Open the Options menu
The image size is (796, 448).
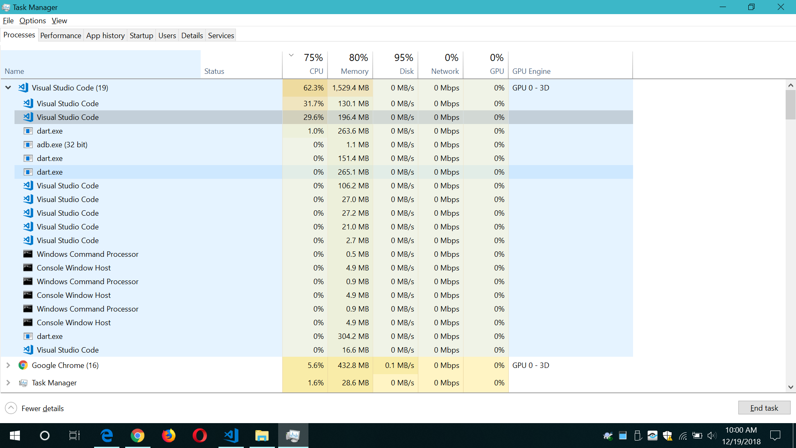click(x=32, y=21)
